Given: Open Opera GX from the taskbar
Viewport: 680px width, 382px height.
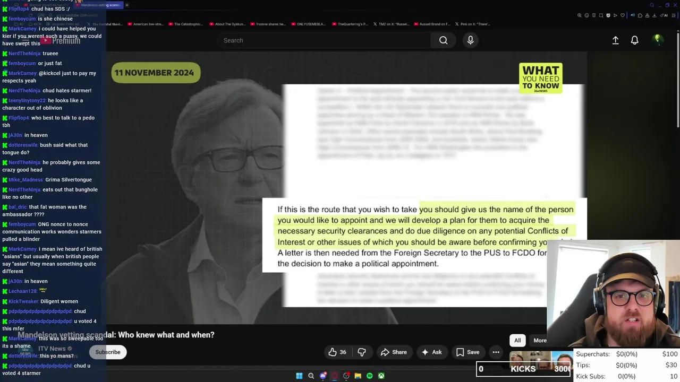Looking at the screenshot, I should pyautogui.click(x=334, y=376).
